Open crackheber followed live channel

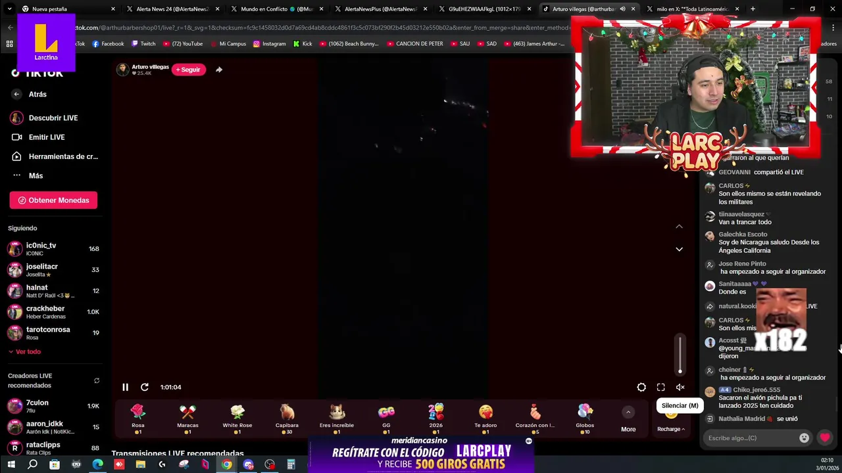coord(53,312)
